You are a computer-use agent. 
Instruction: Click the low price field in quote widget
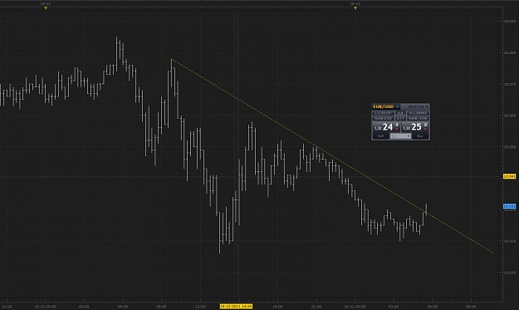click(383, 113)
